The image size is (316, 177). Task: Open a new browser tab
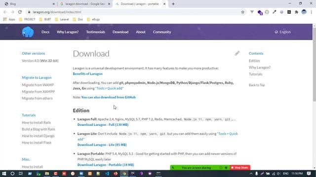(x=173, y=4)
